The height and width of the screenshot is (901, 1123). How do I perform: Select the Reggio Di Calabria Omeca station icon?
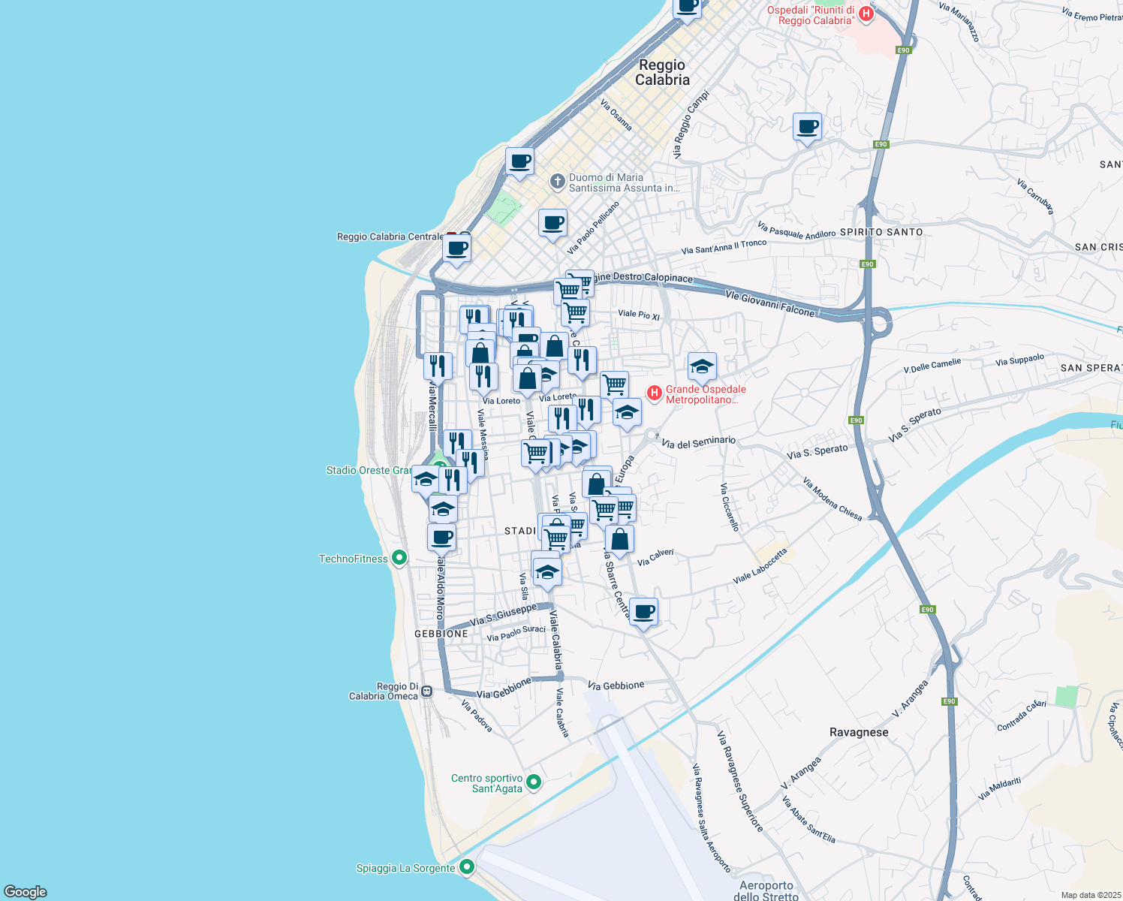tap(426, 691)
